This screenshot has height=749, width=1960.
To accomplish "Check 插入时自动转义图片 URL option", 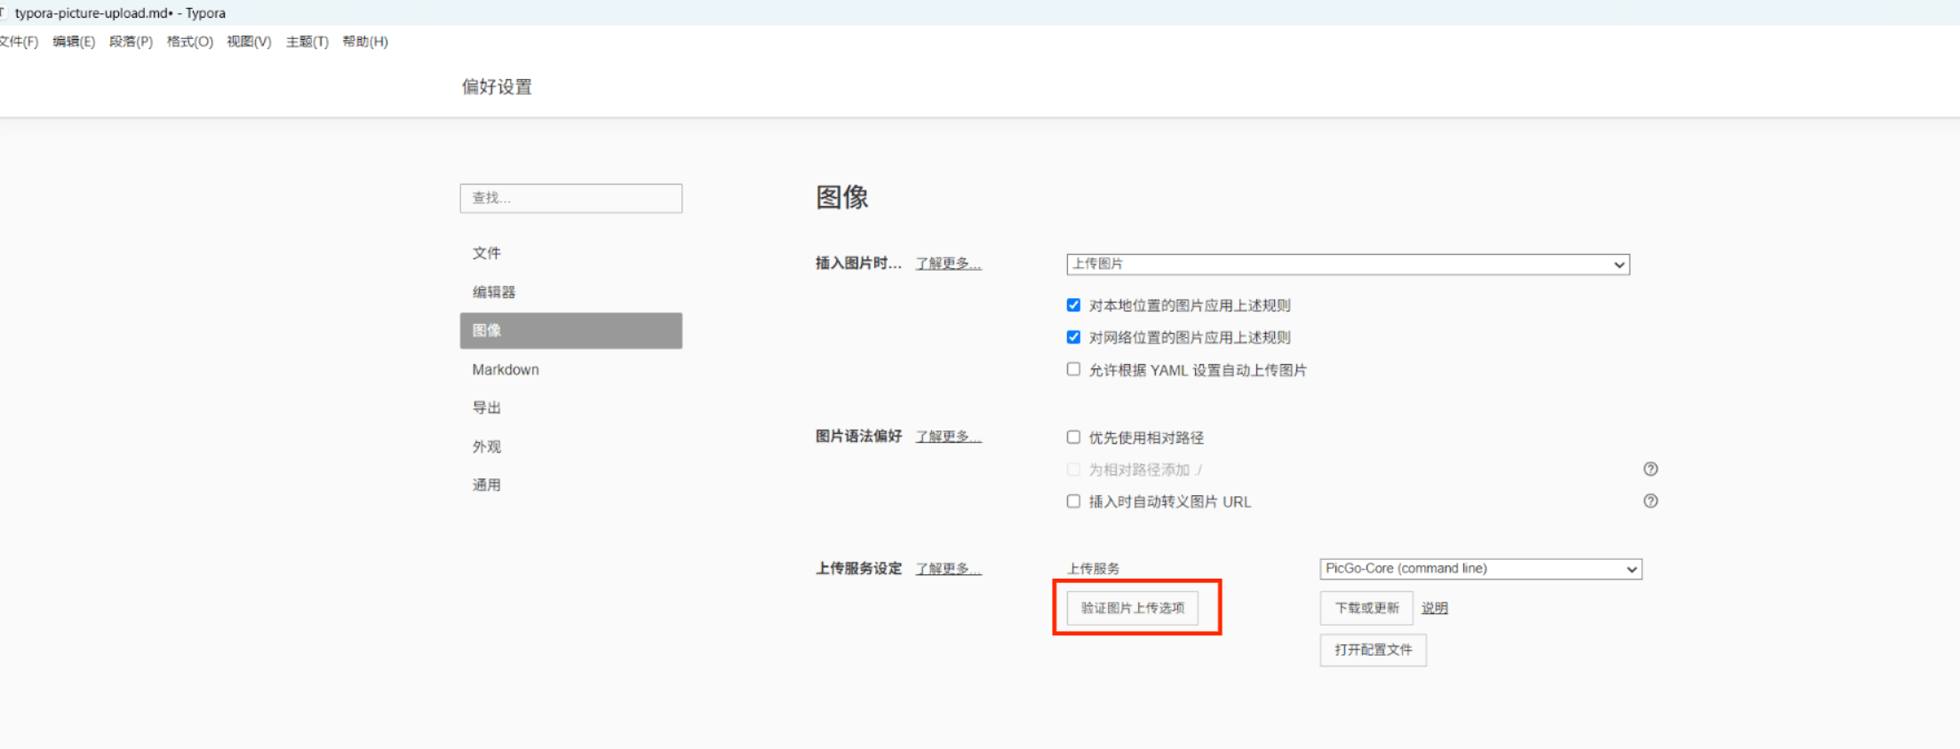I will point(1073,501).
